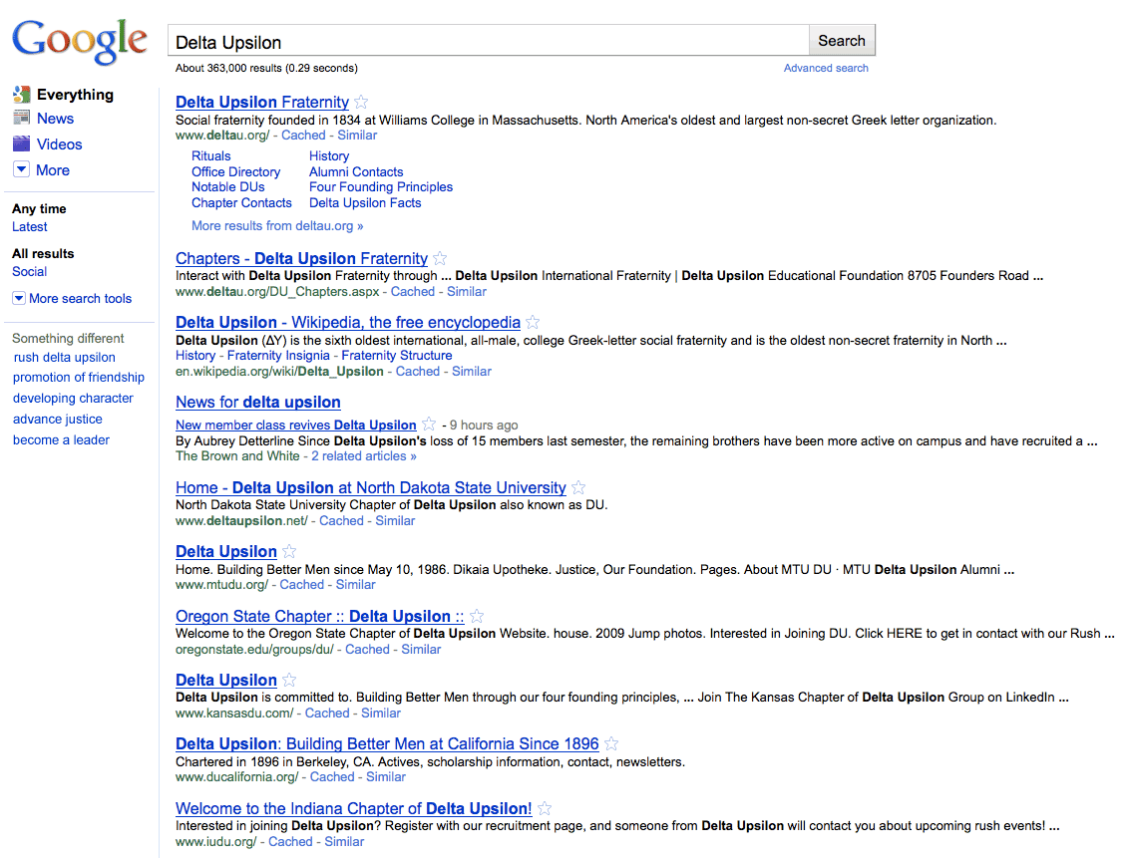Search suggestion developing character
Viewport: 1128px width, 858px height.
(73, 398)
